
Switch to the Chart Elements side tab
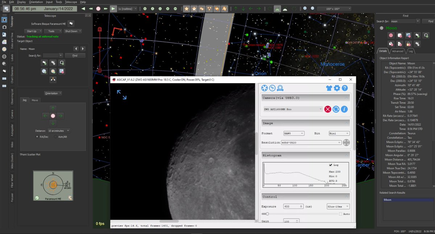click(12, 75)
